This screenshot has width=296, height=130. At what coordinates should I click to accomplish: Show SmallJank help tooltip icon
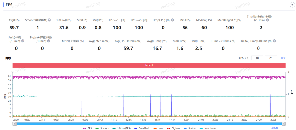coord(267,20)
